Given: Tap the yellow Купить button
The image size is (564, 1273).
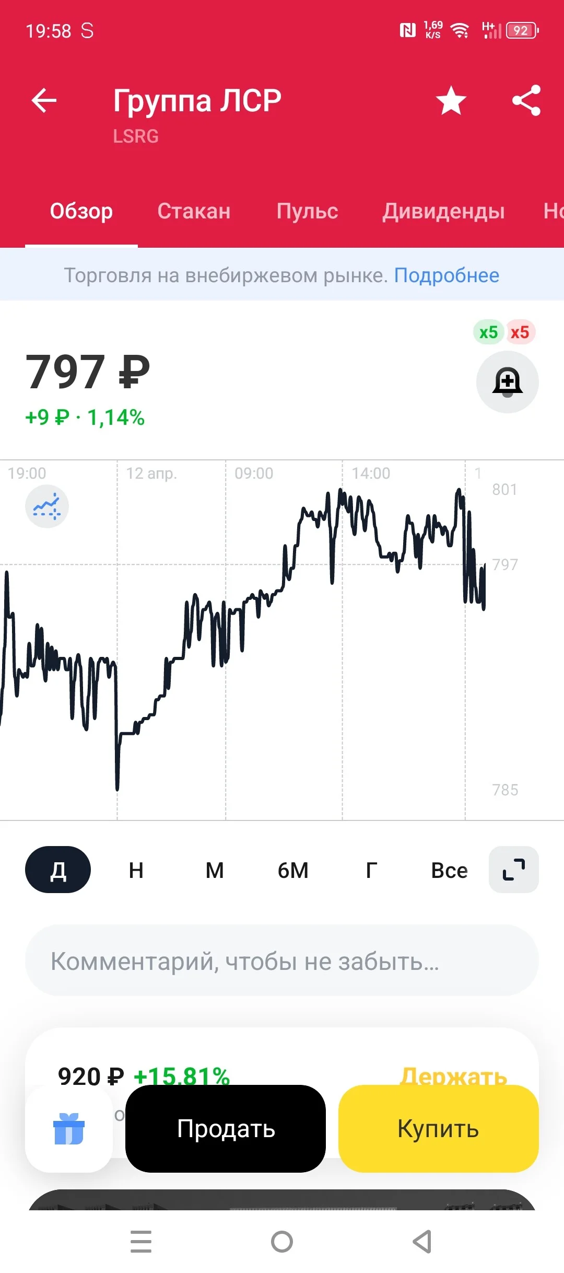Looking at the screenshot, I should click(439, 1129).
